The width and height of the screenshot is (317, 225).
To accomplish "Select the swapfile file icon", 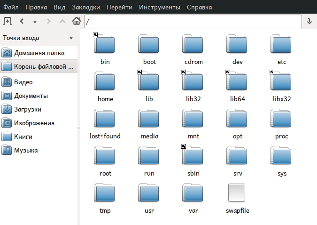I will click(x=237, y=193).
